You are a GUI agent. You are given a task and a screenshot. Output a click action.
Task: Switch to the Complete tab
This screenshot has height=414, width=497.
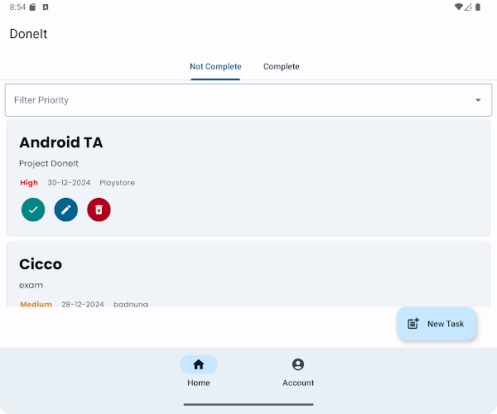(x=282, y=66)
